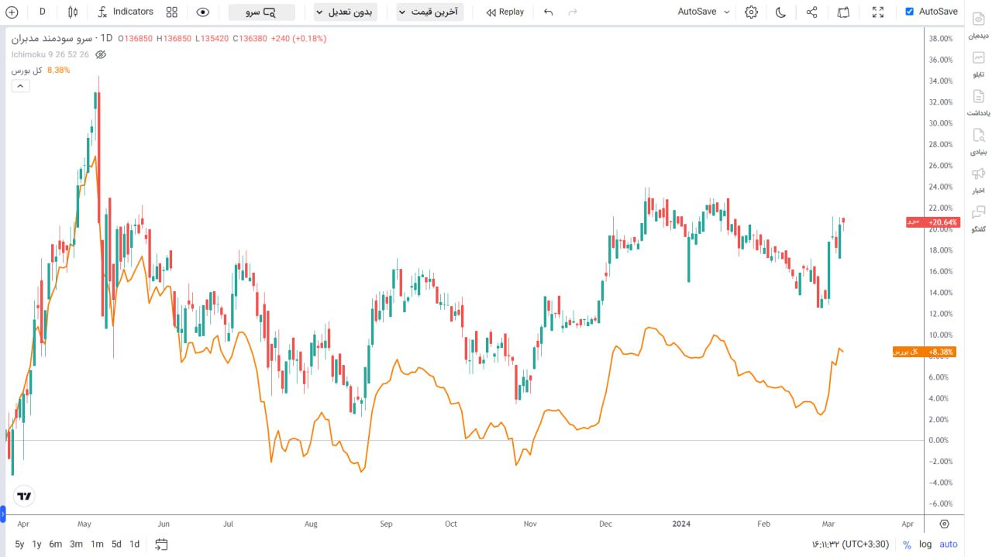Share the chart

coord(811,12)
